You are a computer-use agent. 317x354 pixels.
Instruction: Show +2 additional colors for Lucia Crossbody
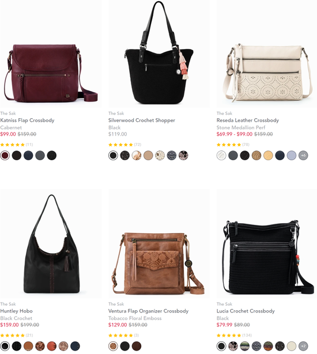[x=303, y=346]
